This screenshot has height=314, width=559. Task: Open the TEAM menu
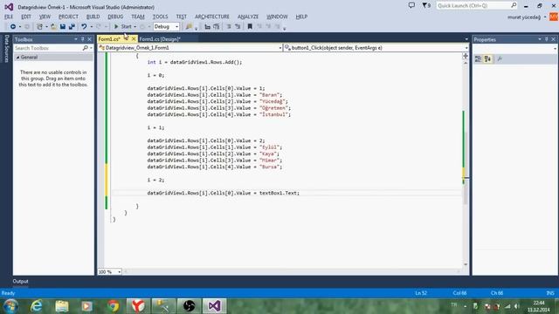(138, 17)
